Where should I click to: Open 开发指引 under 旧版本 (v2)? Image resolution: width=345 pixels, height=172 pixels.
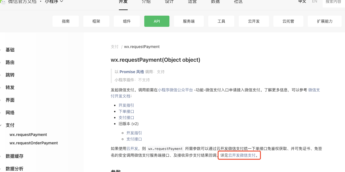(134, 133)
